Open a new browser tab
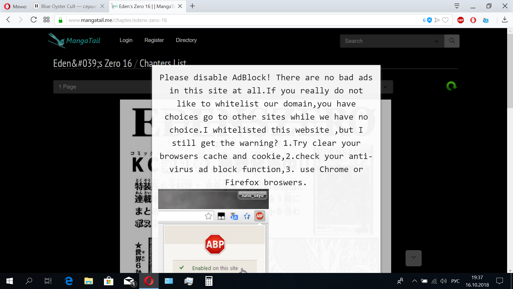Screen dimensions: 513x289 click(192, 6)
